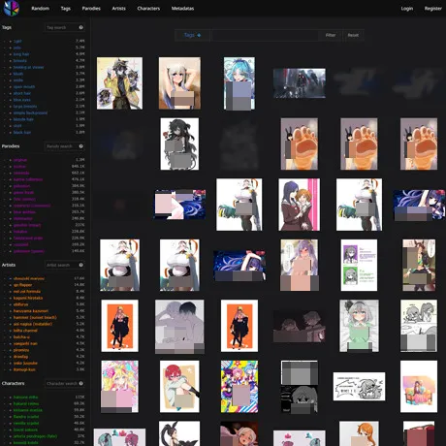Open thumbnail of two schoolgirls with pink border
The image size is (446, 446).
(x=300, y=205)
